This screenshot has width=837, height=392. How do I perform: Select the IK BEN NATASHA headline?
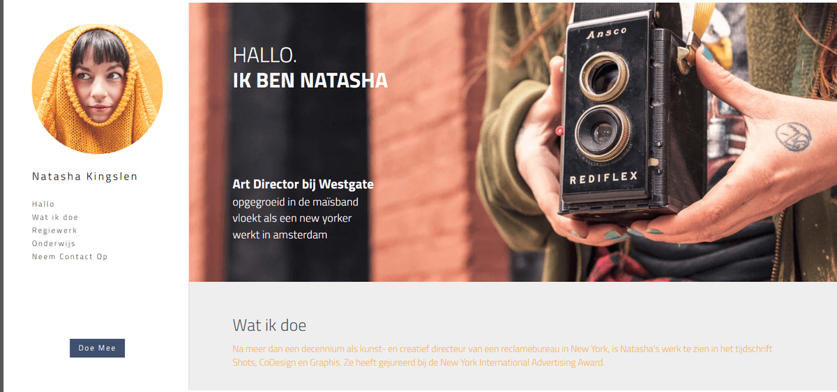(x=310, y=81)
